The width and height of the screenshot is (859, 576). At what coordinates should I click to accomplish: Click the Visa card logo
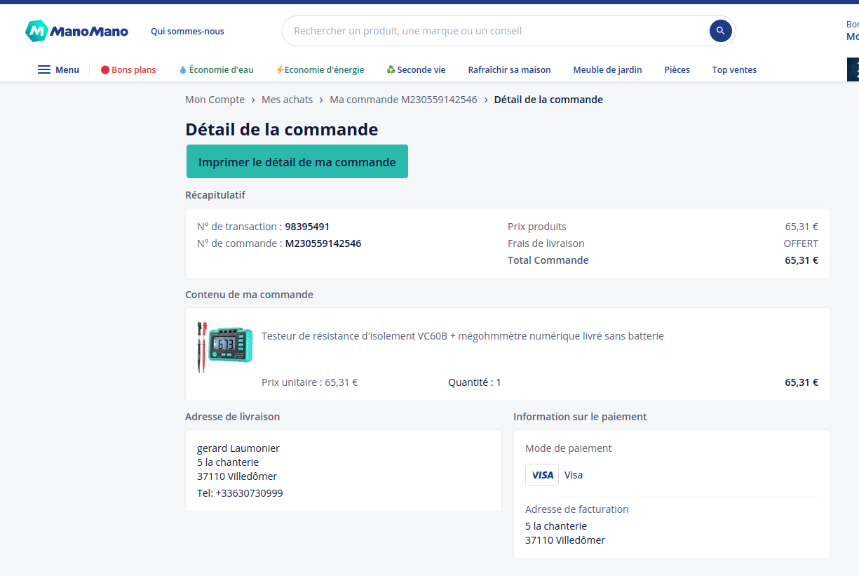(542, 475)
